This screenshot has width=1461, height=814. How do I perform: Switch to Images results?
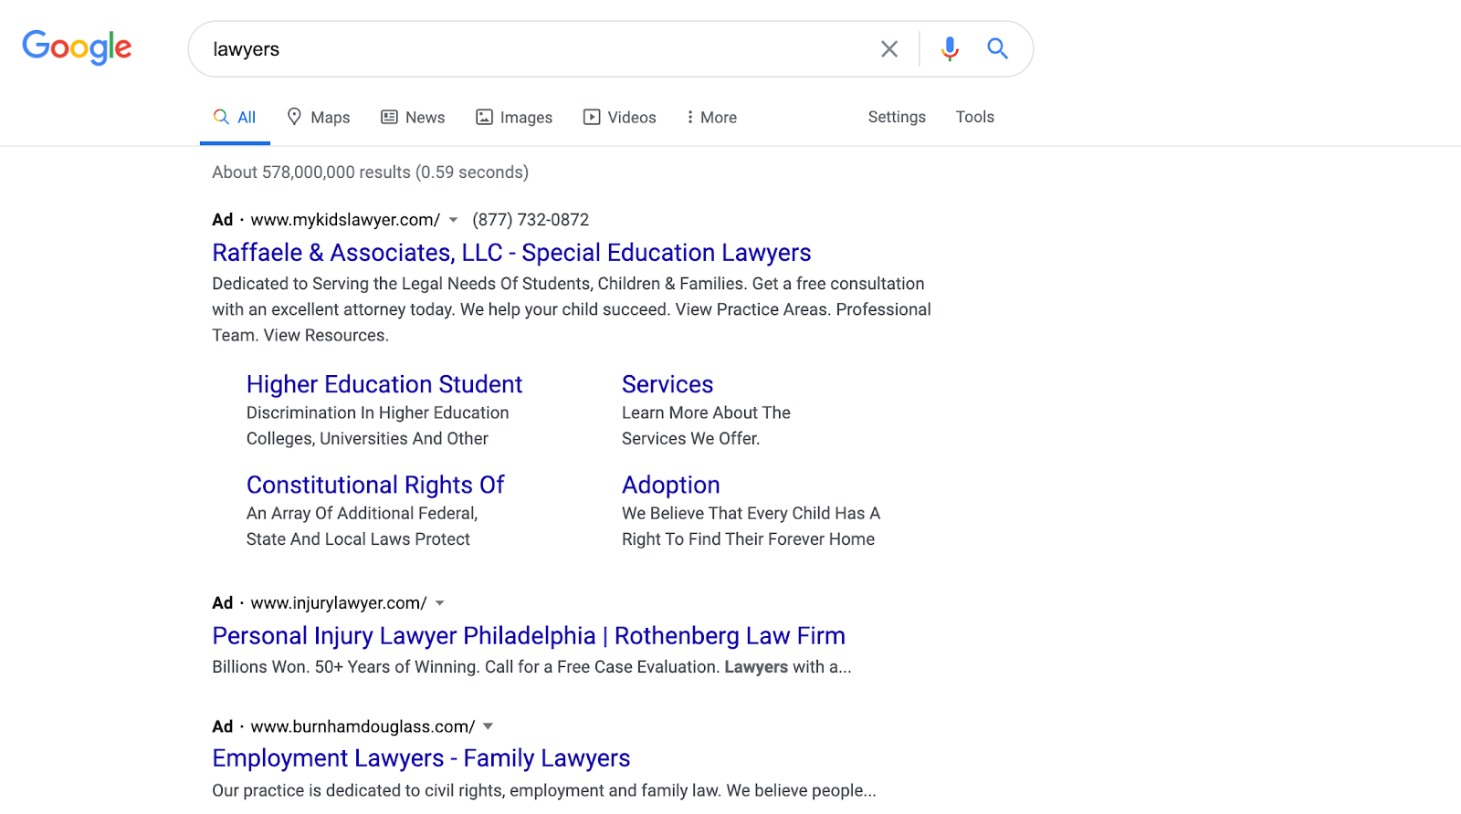point(514,118)
